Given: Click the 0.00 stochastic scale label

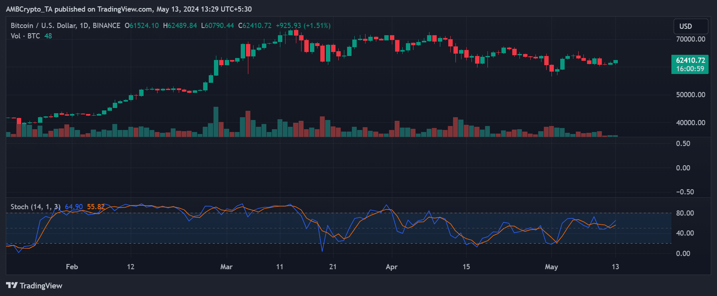Looking at the screenshot, I should tap(683, 254).
